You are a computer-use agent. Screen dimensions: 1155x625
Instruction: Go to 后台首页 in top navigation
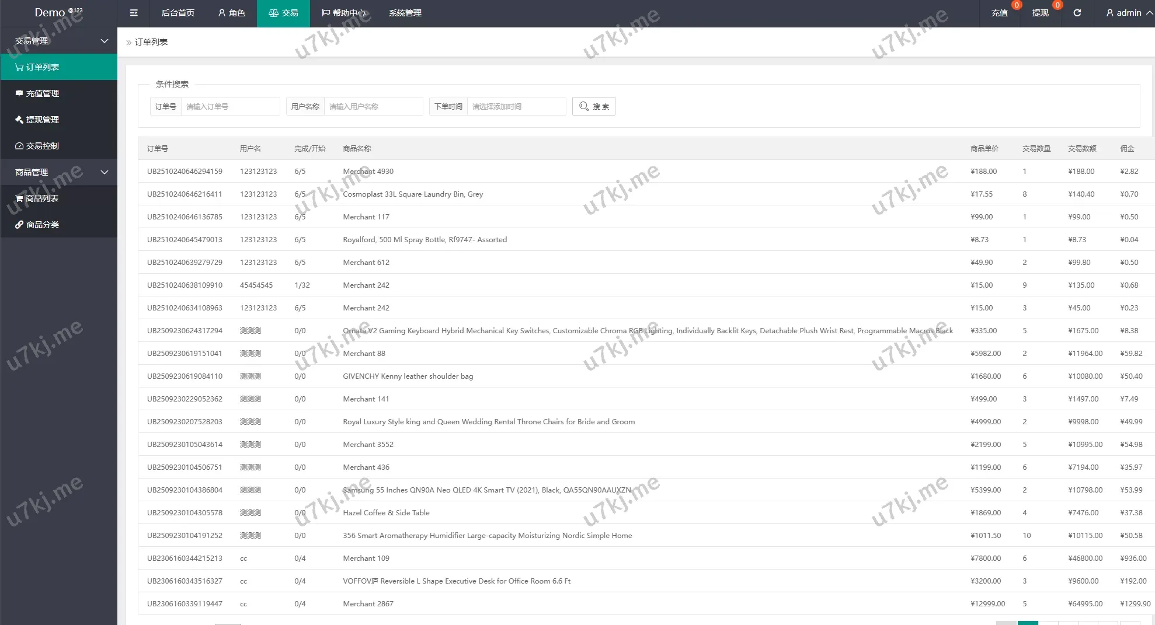178,13
